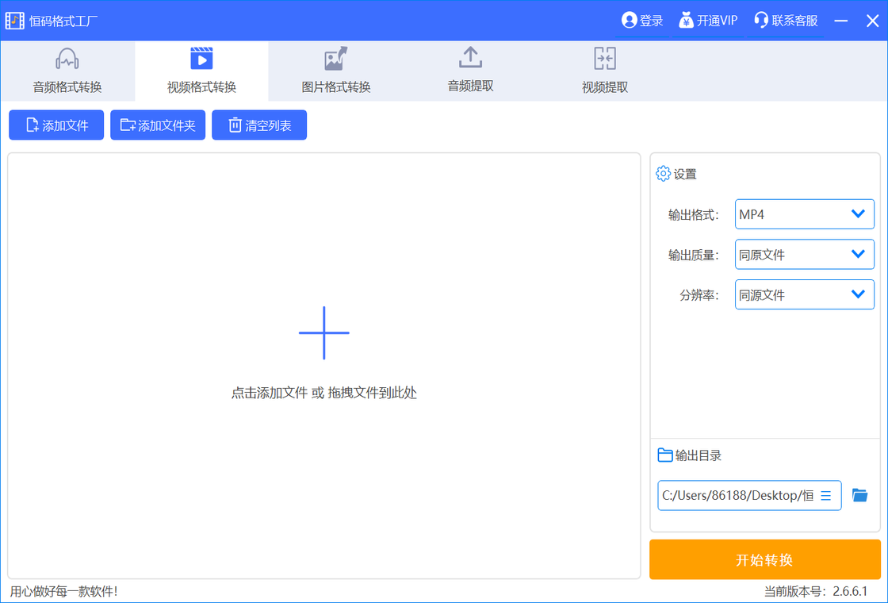Click 登录 to log in
Screen dimensions: 888x603
pyautogui.click(x=642, y=21)
